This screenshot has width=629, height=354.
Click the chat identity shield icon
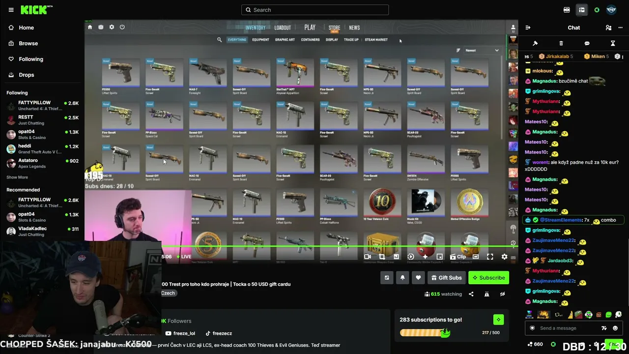click(x=532, y=328)
